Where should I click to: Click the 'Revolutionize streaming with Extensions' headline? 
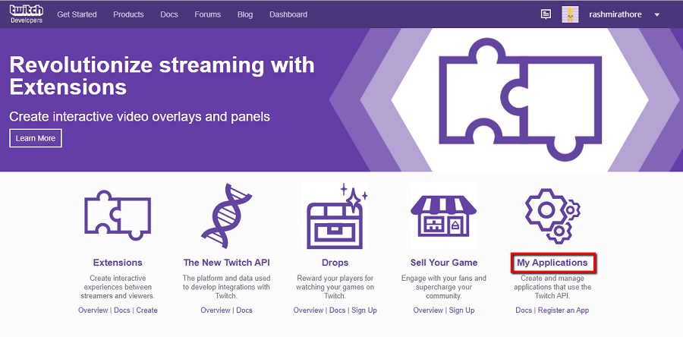pyautogui.click(x=162, y=76)
